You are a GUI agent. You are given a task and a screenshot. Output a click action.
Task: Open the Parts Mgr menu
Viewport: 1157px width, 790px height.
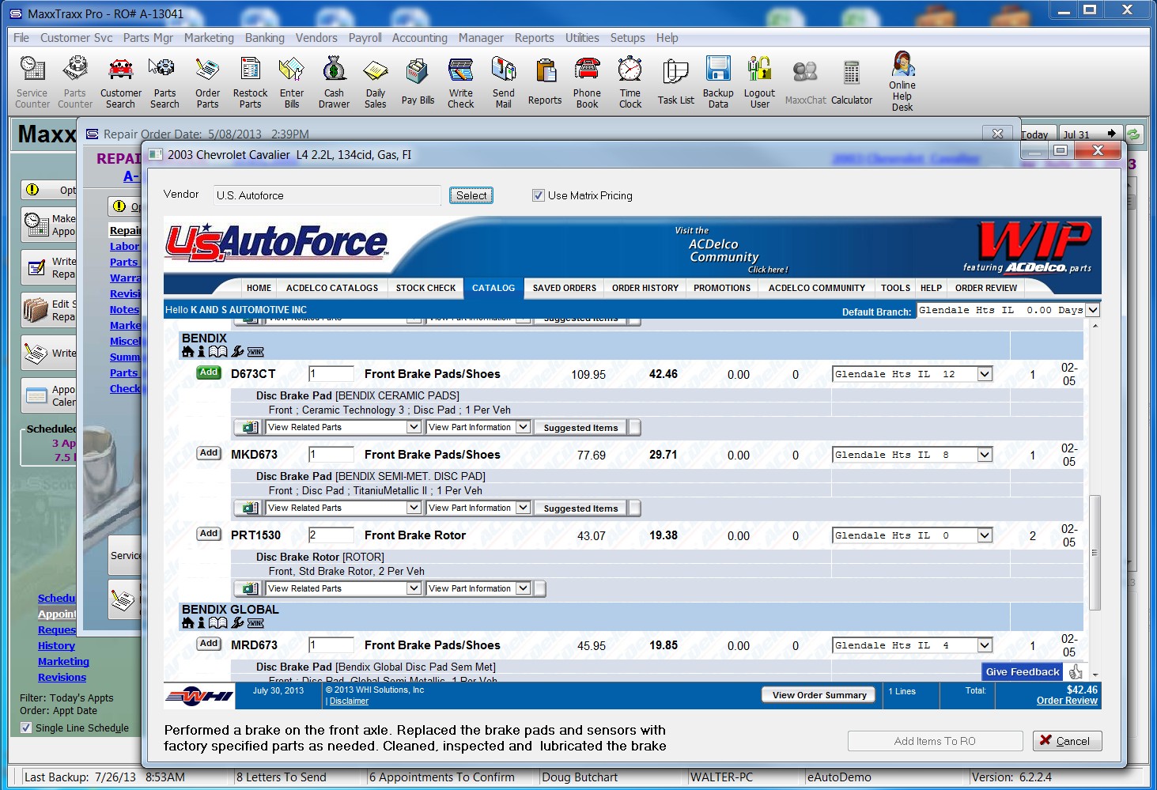[148, 38]
